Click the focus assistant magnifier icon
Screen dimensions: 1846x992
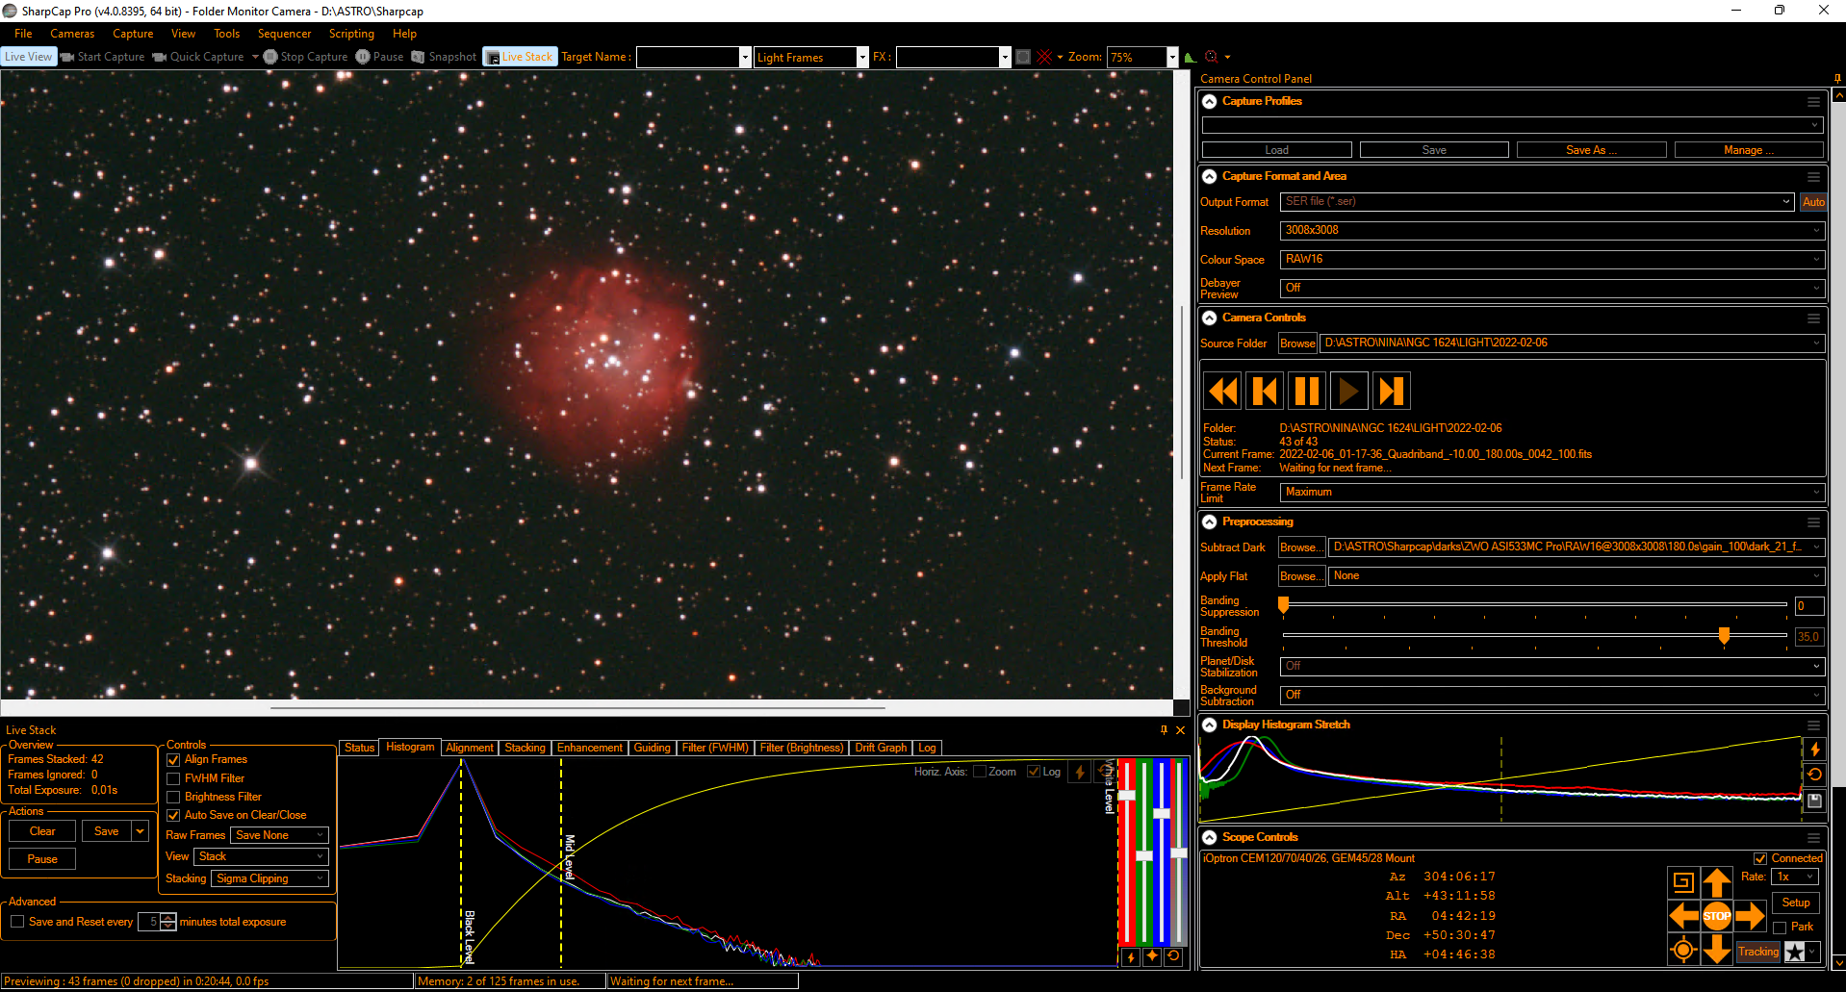[x=1212, y=57]
